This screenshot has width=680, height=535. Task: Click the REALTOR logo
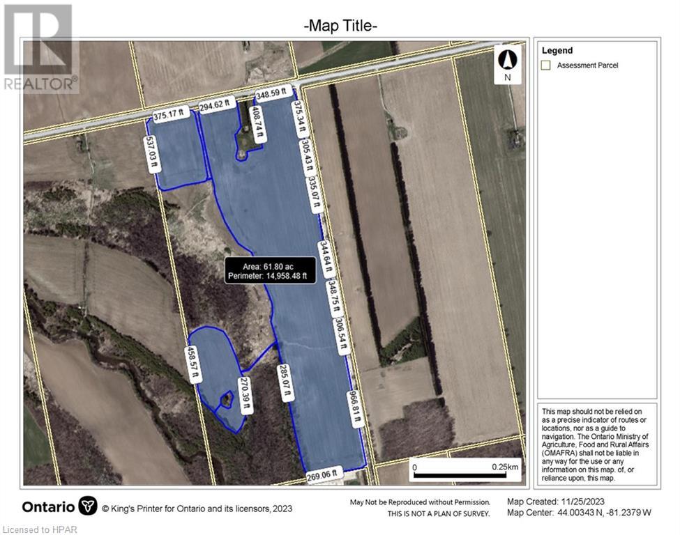coord(38,45)
